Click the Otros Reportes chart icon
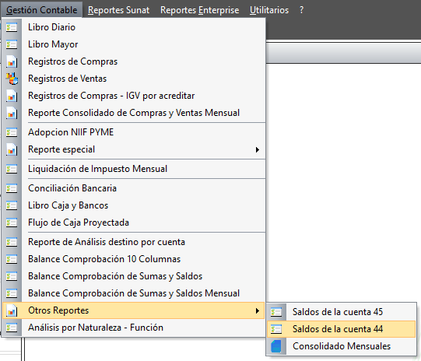The width and height of the screenshot is (421, 361). coord(12,310)
